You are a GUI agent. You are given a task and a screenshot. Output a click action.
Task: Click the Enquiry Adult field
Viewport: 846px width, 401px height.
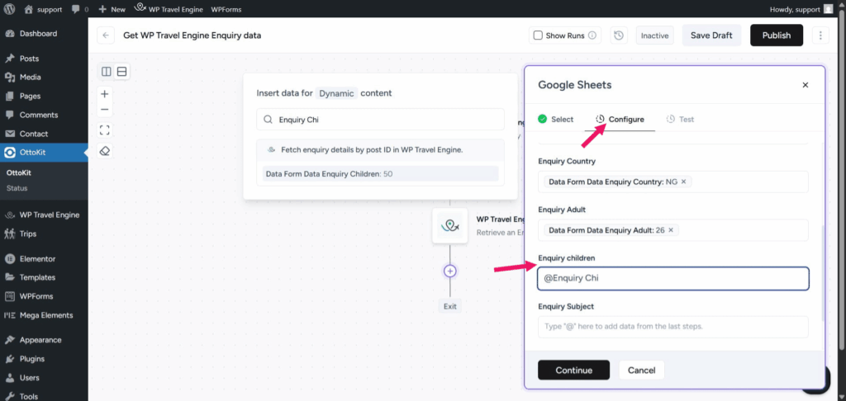(x=673, y=230)
